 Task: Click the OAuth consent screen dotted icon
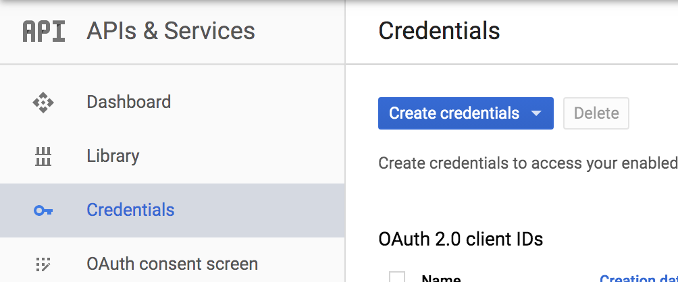coord(43,264)
